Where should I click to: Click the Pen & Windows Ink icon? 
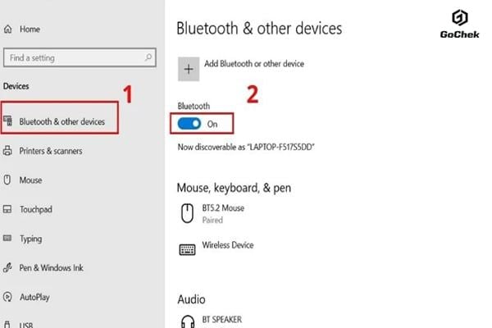pos(7,268)
